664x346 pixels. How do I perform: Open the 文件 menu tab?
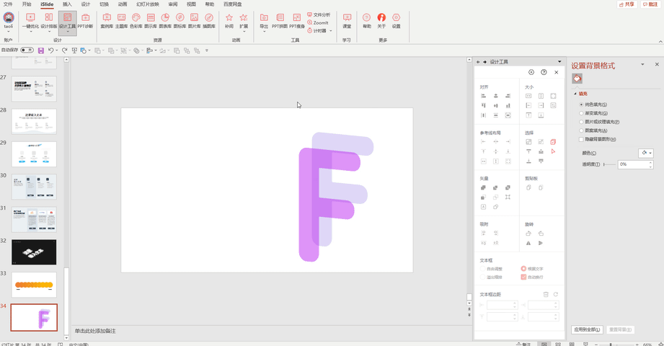coord(8,4)
